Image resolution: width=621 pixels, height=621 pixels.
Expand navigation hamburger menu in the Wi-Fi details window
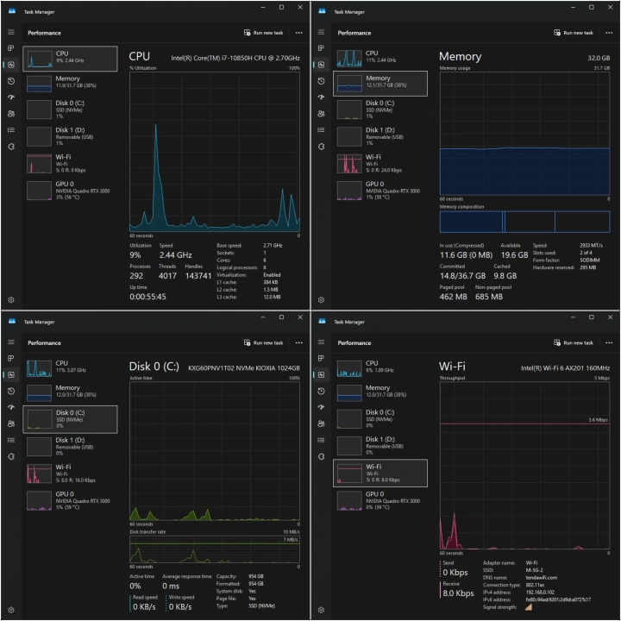[322, 342]
